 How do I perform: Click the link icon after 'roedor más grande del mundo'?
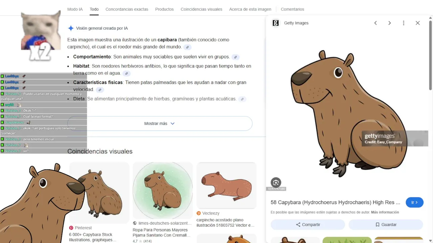[187, 47]
